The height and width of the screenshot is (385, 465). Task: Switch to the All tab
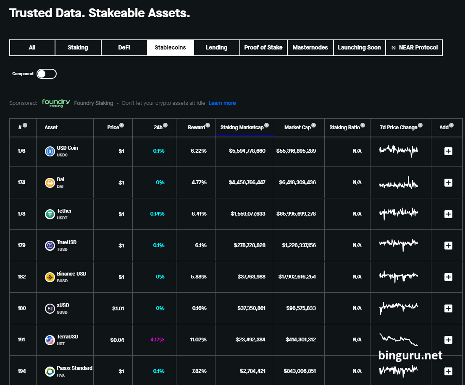[x=32, y=48]
